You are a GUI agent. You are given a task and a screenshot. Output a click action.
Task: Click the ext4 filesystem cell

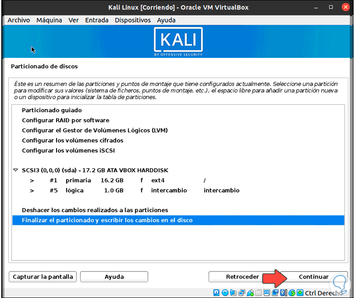tap(158, 181)
